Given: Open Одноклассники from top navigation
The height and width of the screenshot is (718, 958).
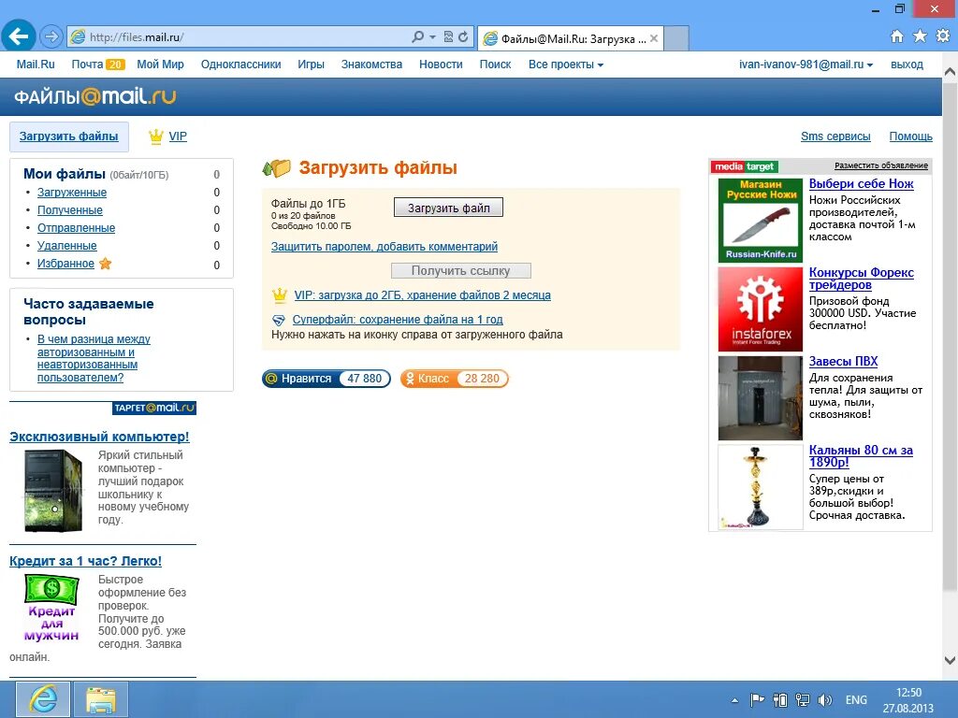Looking at the screenshot, I should [x=240, y=65].
